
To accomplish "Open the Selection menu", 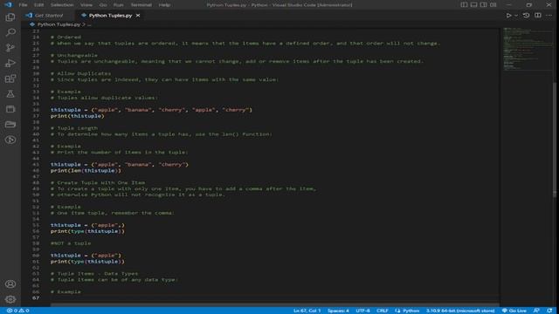I will (x=62, y=5).
